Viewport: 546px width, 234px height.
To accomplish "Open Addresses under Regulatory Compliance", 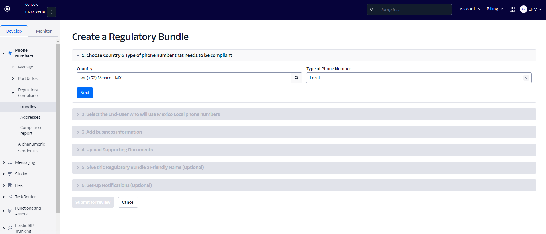I will (x=30, y=117).
